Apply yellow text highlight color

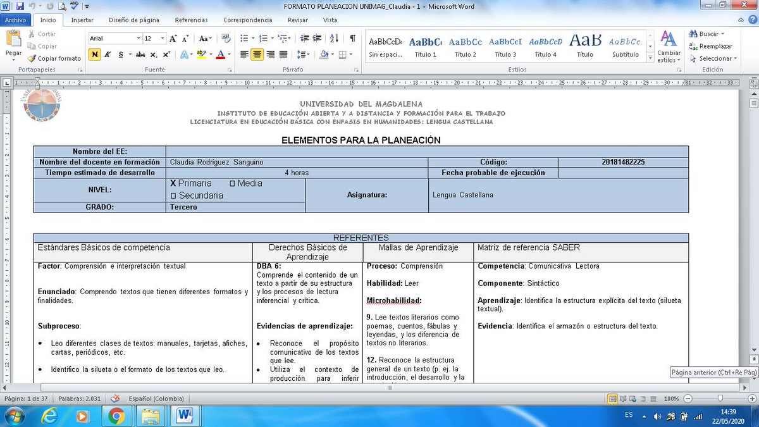click(201, 54)
